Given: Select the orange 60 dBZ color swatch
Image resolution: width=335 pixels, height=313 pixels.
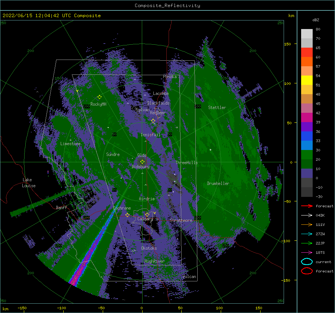Looking at the screenshot, I should coord(307,62).
